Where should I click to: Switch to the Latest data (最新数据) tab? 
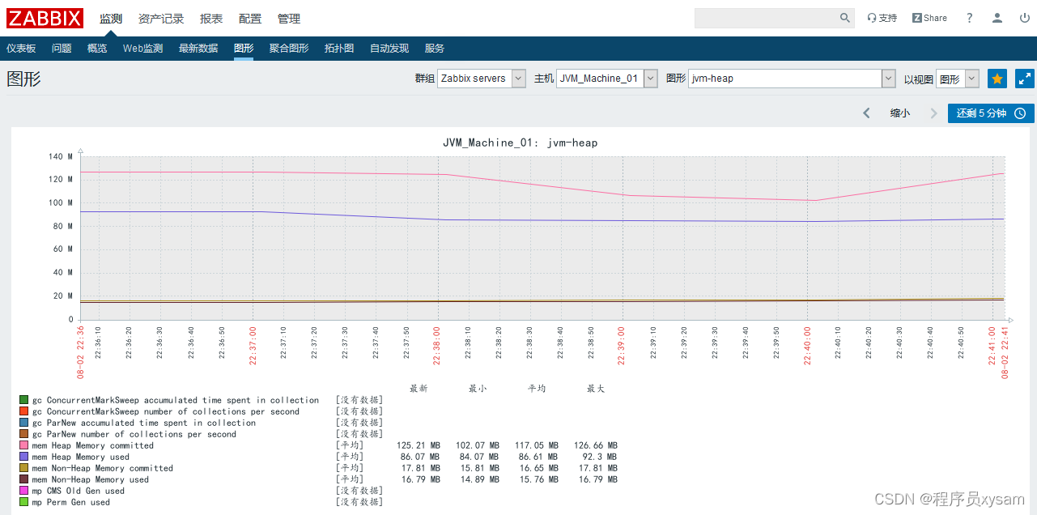198,49
